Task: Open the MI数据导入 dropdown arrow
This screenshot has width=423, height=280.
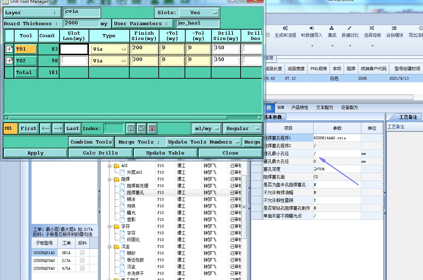Action: pyautogui.click(x=312, y=46)
